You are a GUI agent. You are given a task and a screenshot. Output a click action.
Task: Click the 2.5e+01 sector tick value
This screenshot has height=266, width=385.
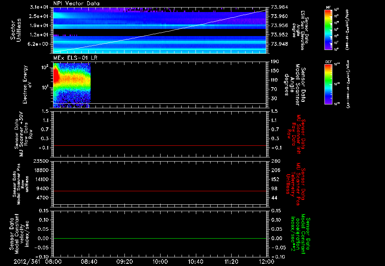pos(39,16)
